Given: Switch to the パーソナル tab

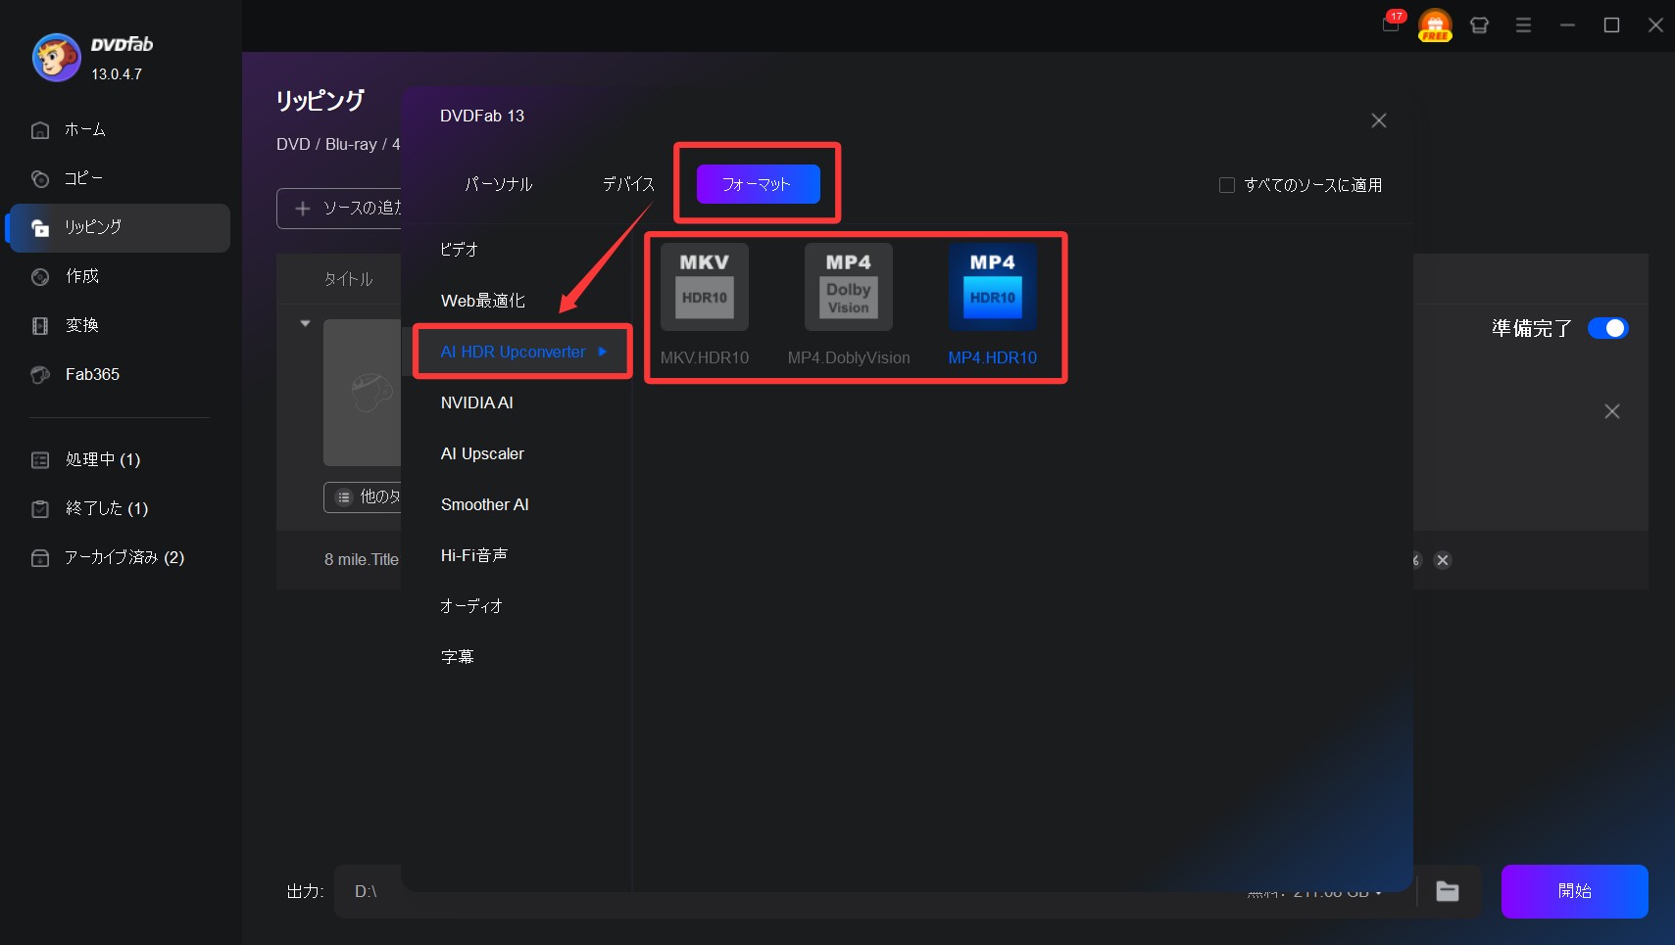Looking at the screenshot, I should click(499, 184).
